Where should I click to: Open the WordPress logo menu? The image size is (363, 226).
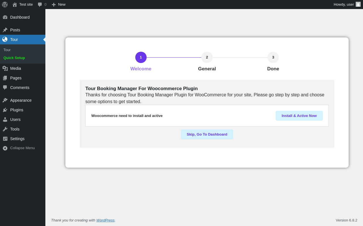coord(5,5)
